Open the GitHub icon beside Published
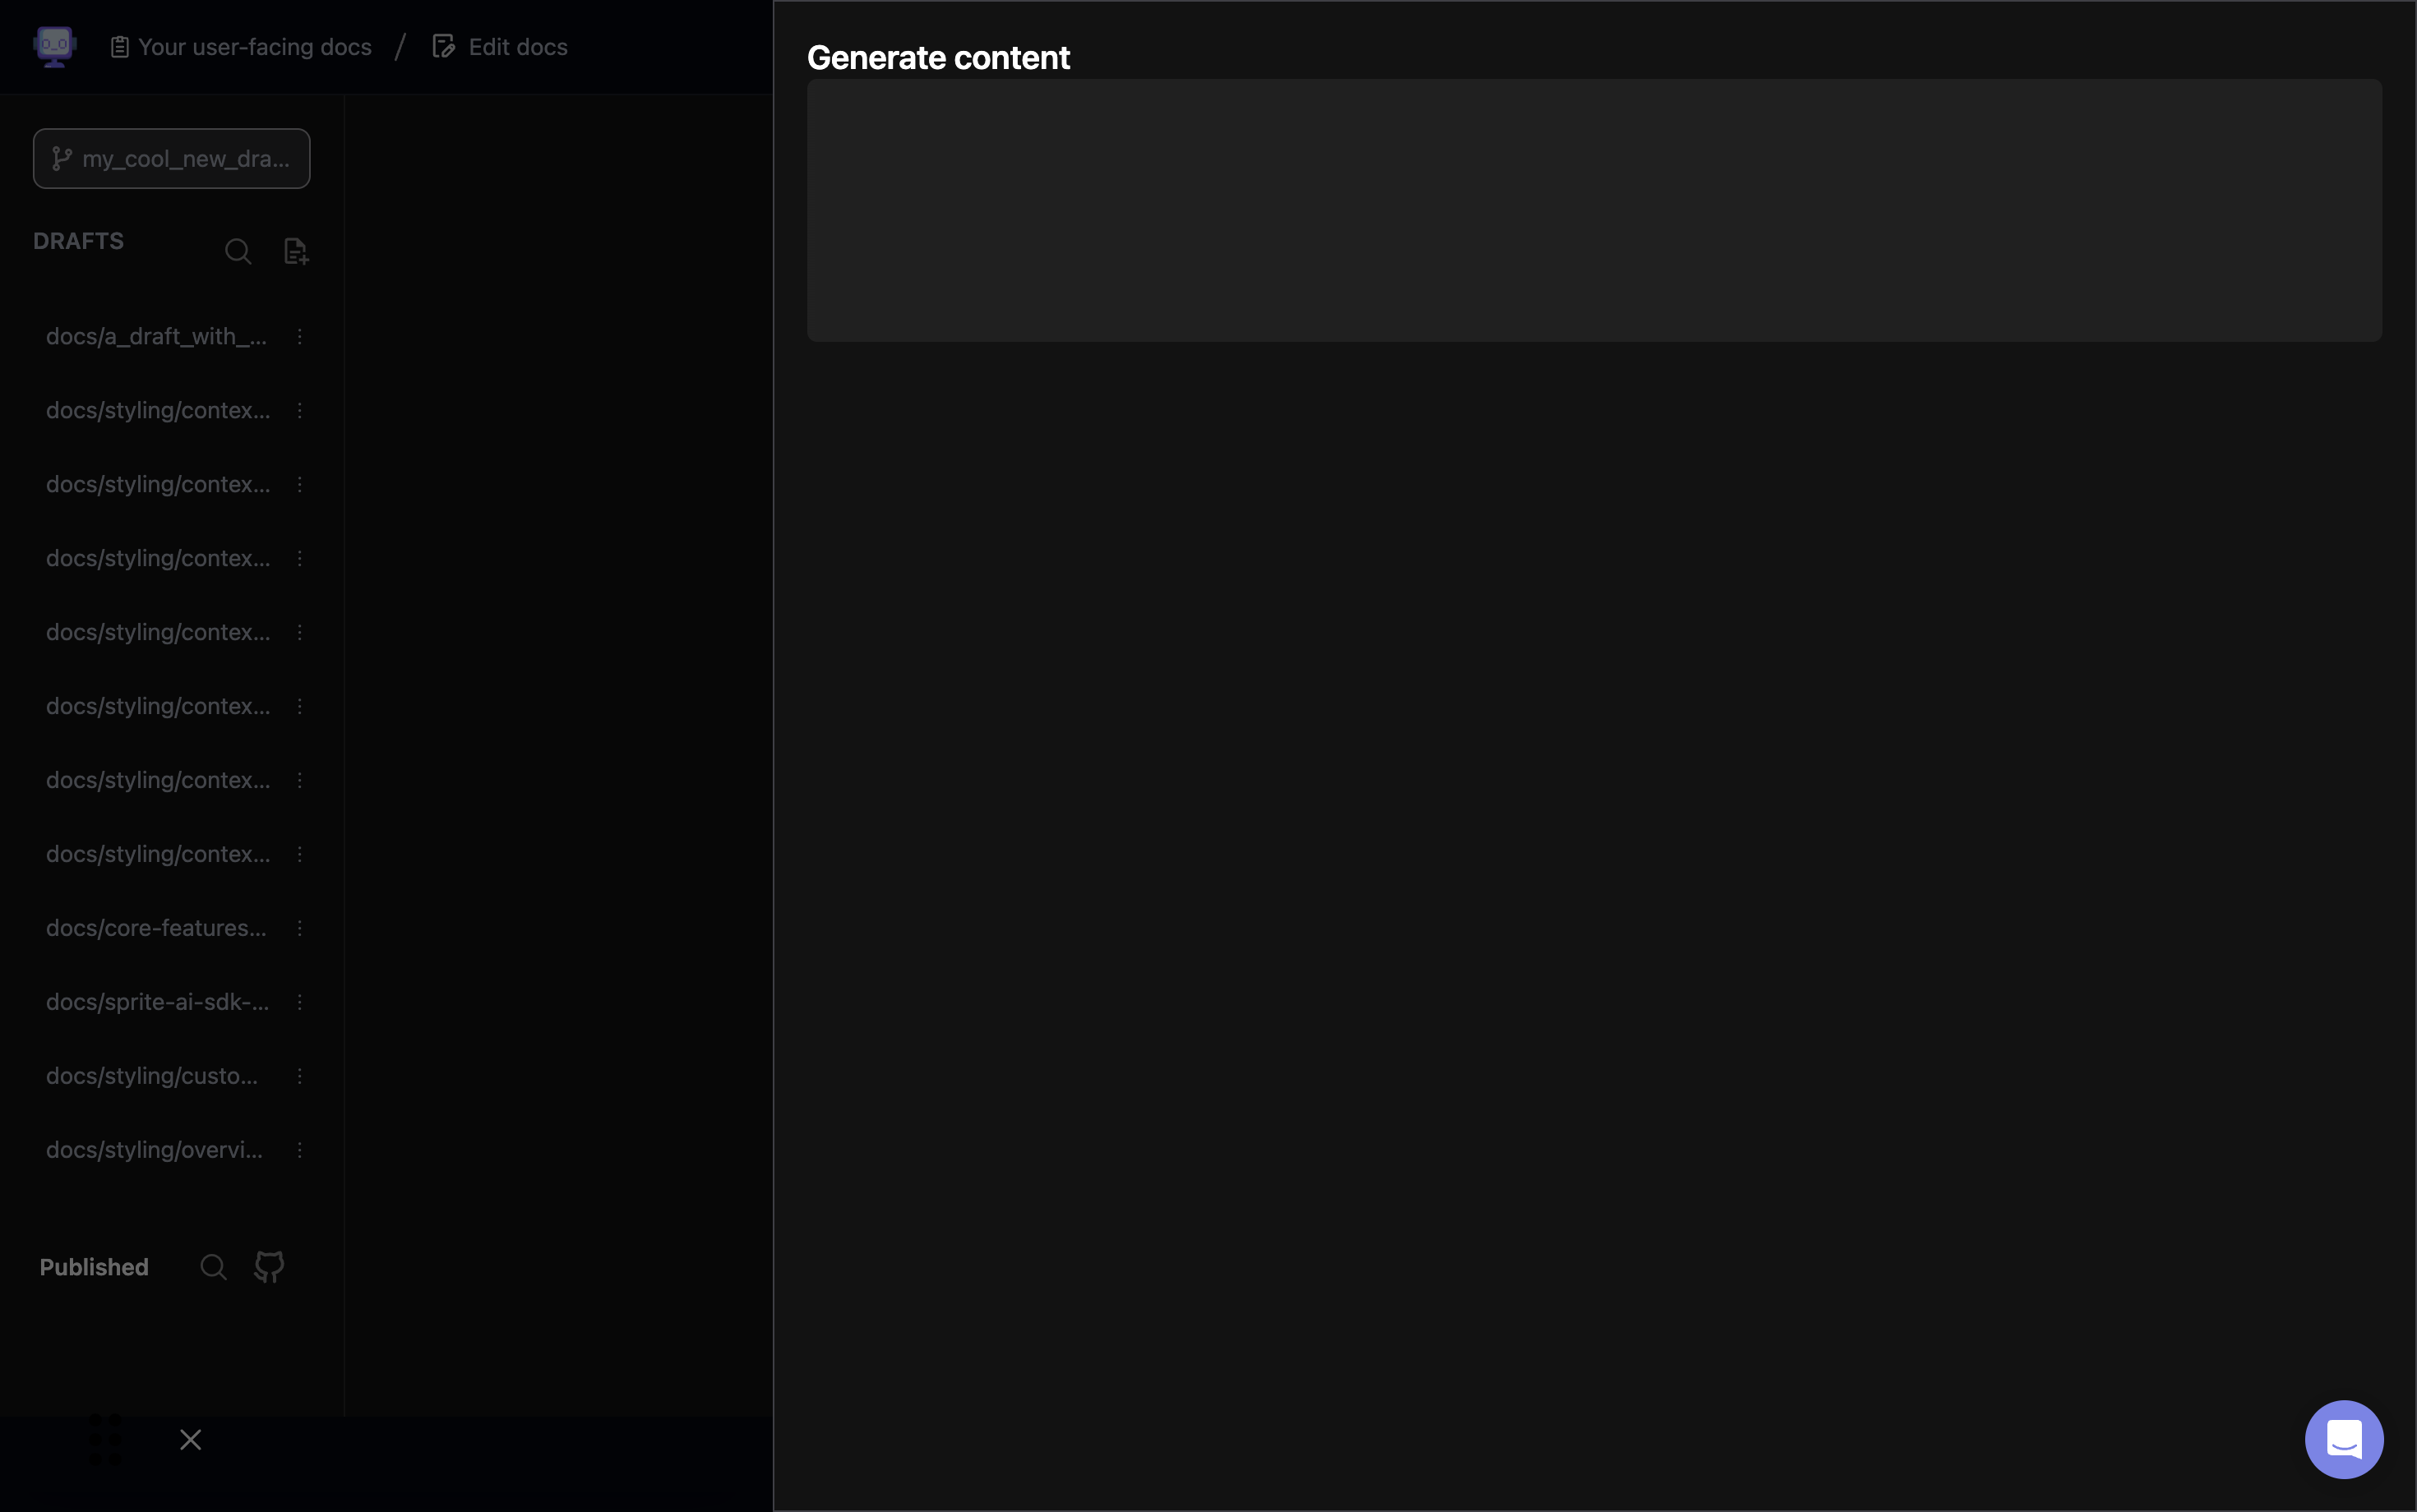2417x1512 pixels. click(269, 1267)
